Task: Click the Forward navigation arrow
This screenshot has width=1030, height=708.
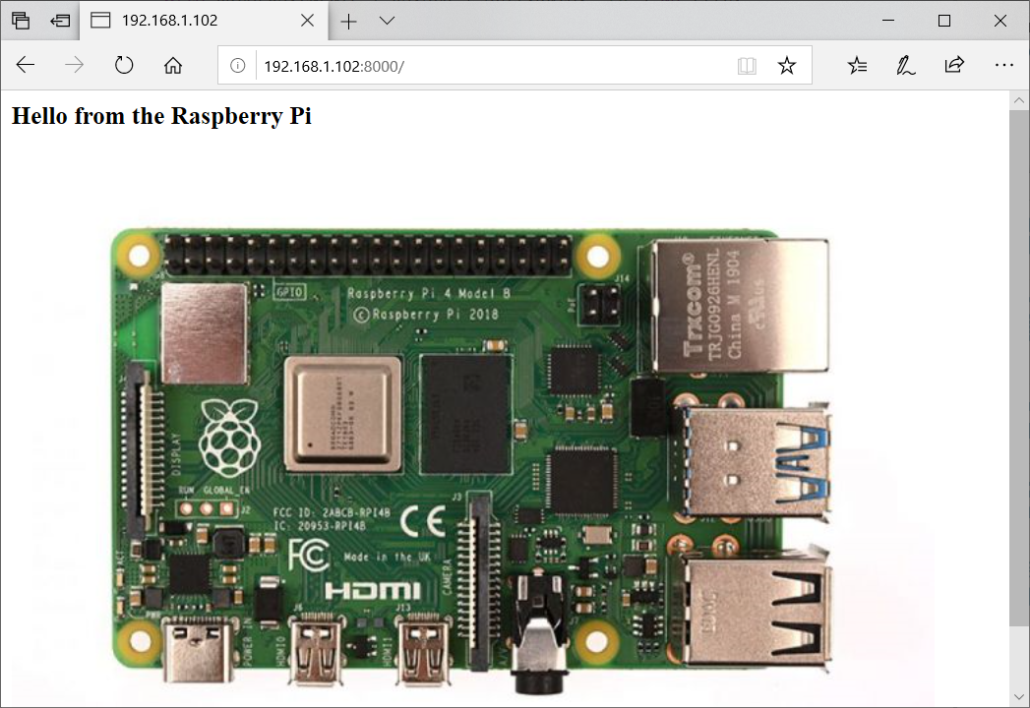Action: [x=74, y=65]
